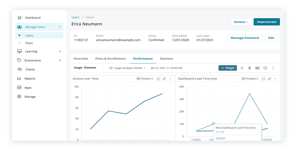The height and width of the screenshot is (150, 300).
Task: Open Actions over Time widget options menu
Action: 170,79
